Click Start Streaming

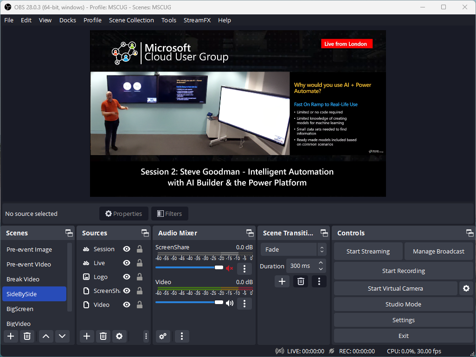(368, 251)
